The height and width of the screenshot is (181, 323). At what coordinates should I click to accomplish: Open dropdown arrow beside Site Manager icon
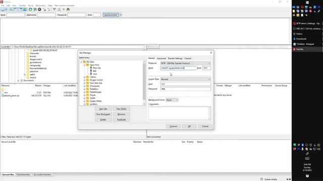click(x=6, y=10)
